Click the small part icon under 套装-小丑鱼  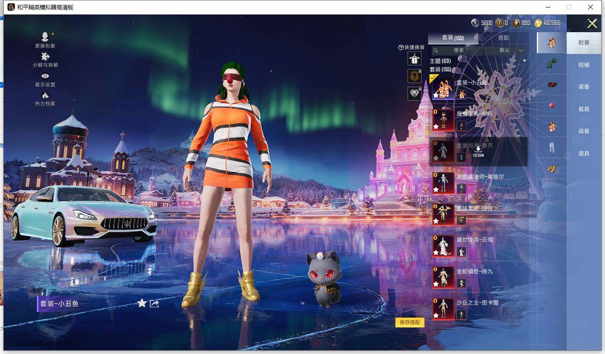click(461, 95)
